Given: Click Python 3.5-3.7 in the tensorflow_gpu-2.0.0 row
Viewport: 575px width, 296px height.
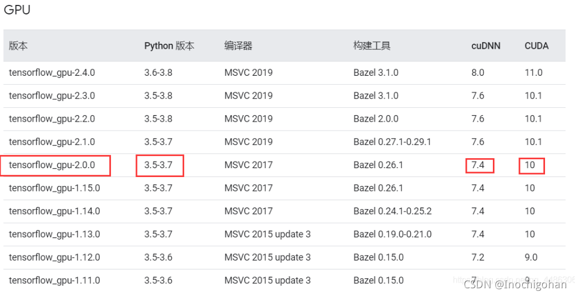Looking at the screenshot, I should [x=158, y=165].
